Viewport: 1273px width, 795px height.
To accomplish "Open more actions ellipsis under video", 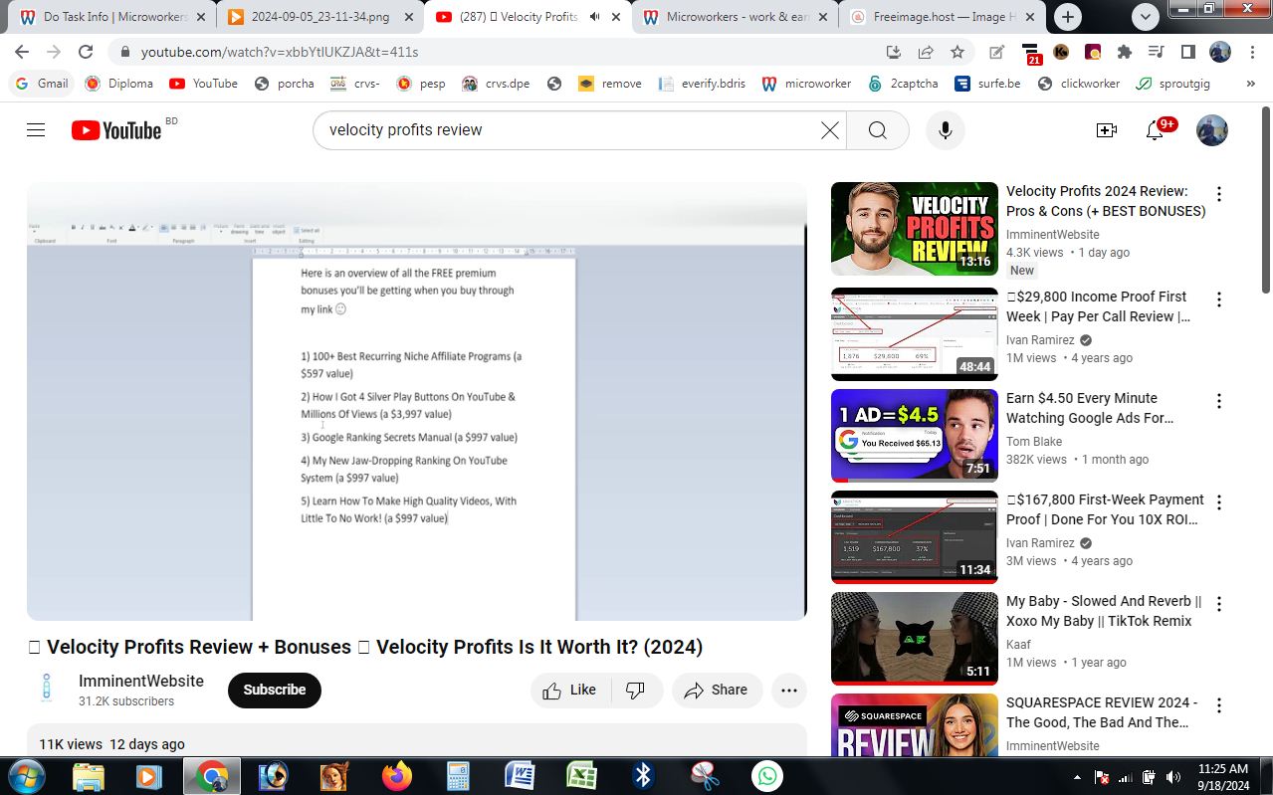I will click(x=789, y=690).
